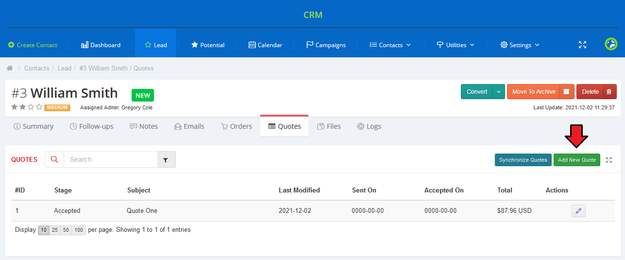Switch to the Follow-ups tab
Screen dimensions: 625x260
(92, 126)
